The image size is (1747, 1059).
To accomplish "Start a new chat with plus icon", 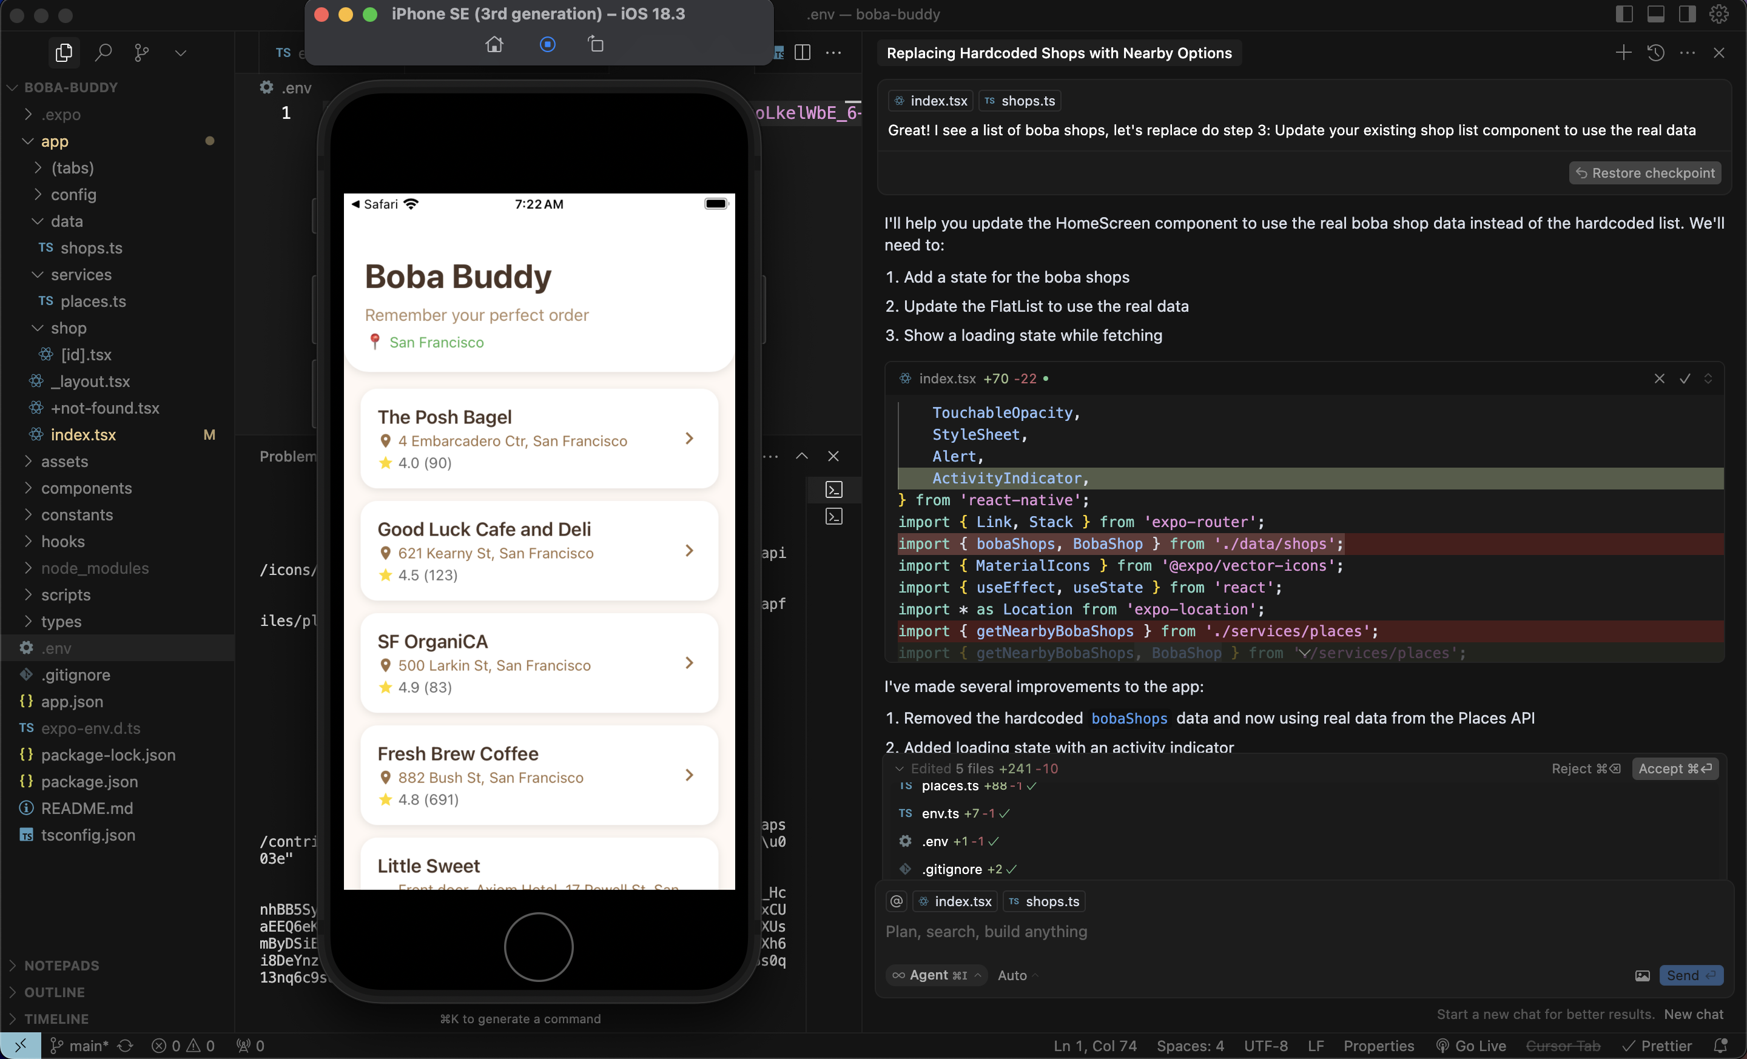I will coord(1623,52).
